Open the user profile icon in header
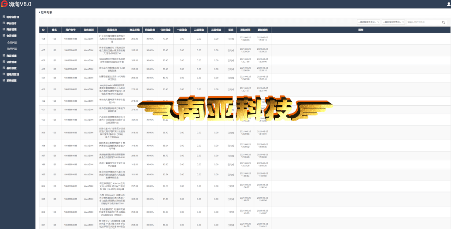This screenshot has height=229, width=451. pyautogui.click(x=449, y=4)
